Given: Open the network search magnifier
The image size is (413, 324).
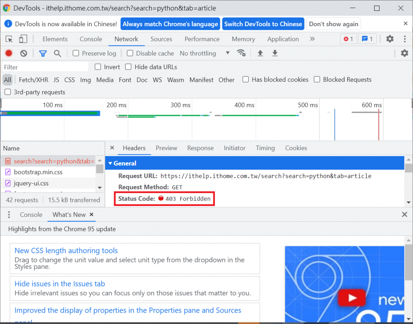Looking at the screenshot, I should (x=57, y=54).
